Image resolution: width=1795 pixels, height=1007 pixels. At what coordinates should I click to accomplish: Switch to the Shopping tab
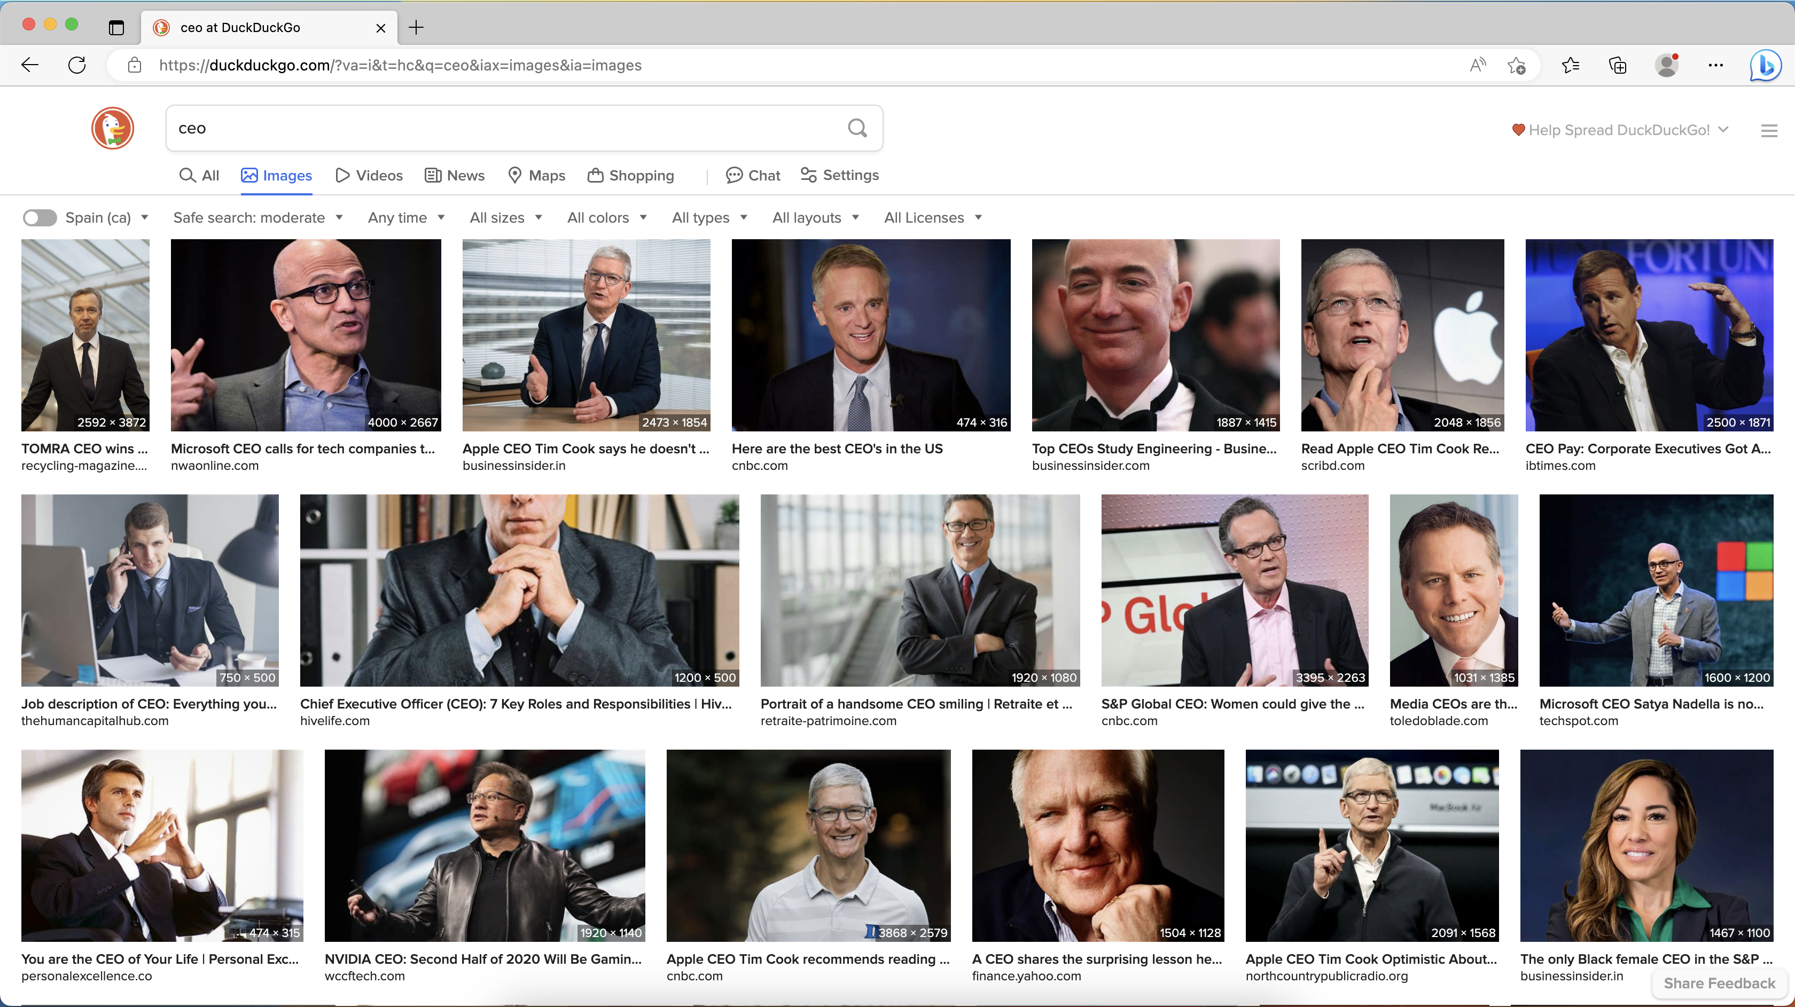630,176
